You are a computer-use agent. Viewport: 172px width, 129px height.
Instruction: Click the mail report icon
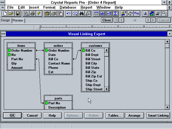[54, 14]
